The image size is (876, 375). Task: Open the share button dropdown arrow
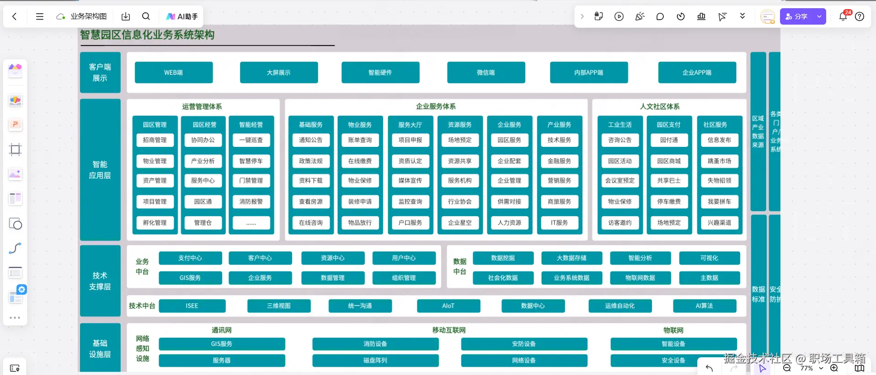pyautogui.click(x=819, y=16)
